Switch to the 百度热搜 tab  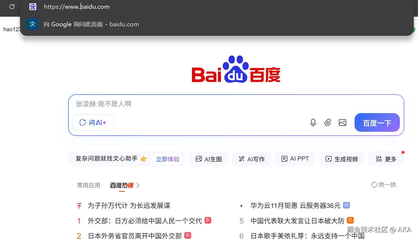122,185
